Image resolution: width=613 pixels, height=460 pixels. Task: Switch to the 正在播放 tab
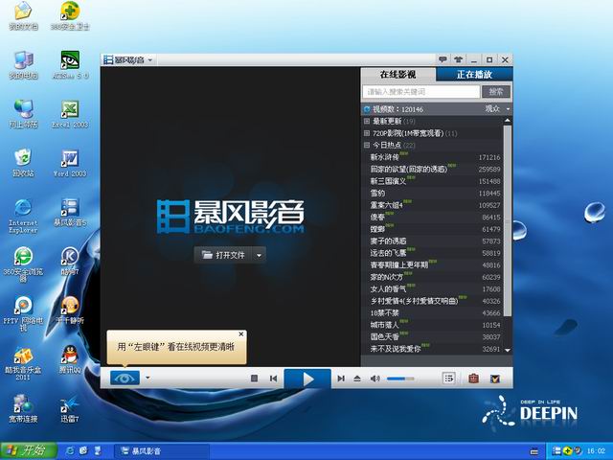474,75
